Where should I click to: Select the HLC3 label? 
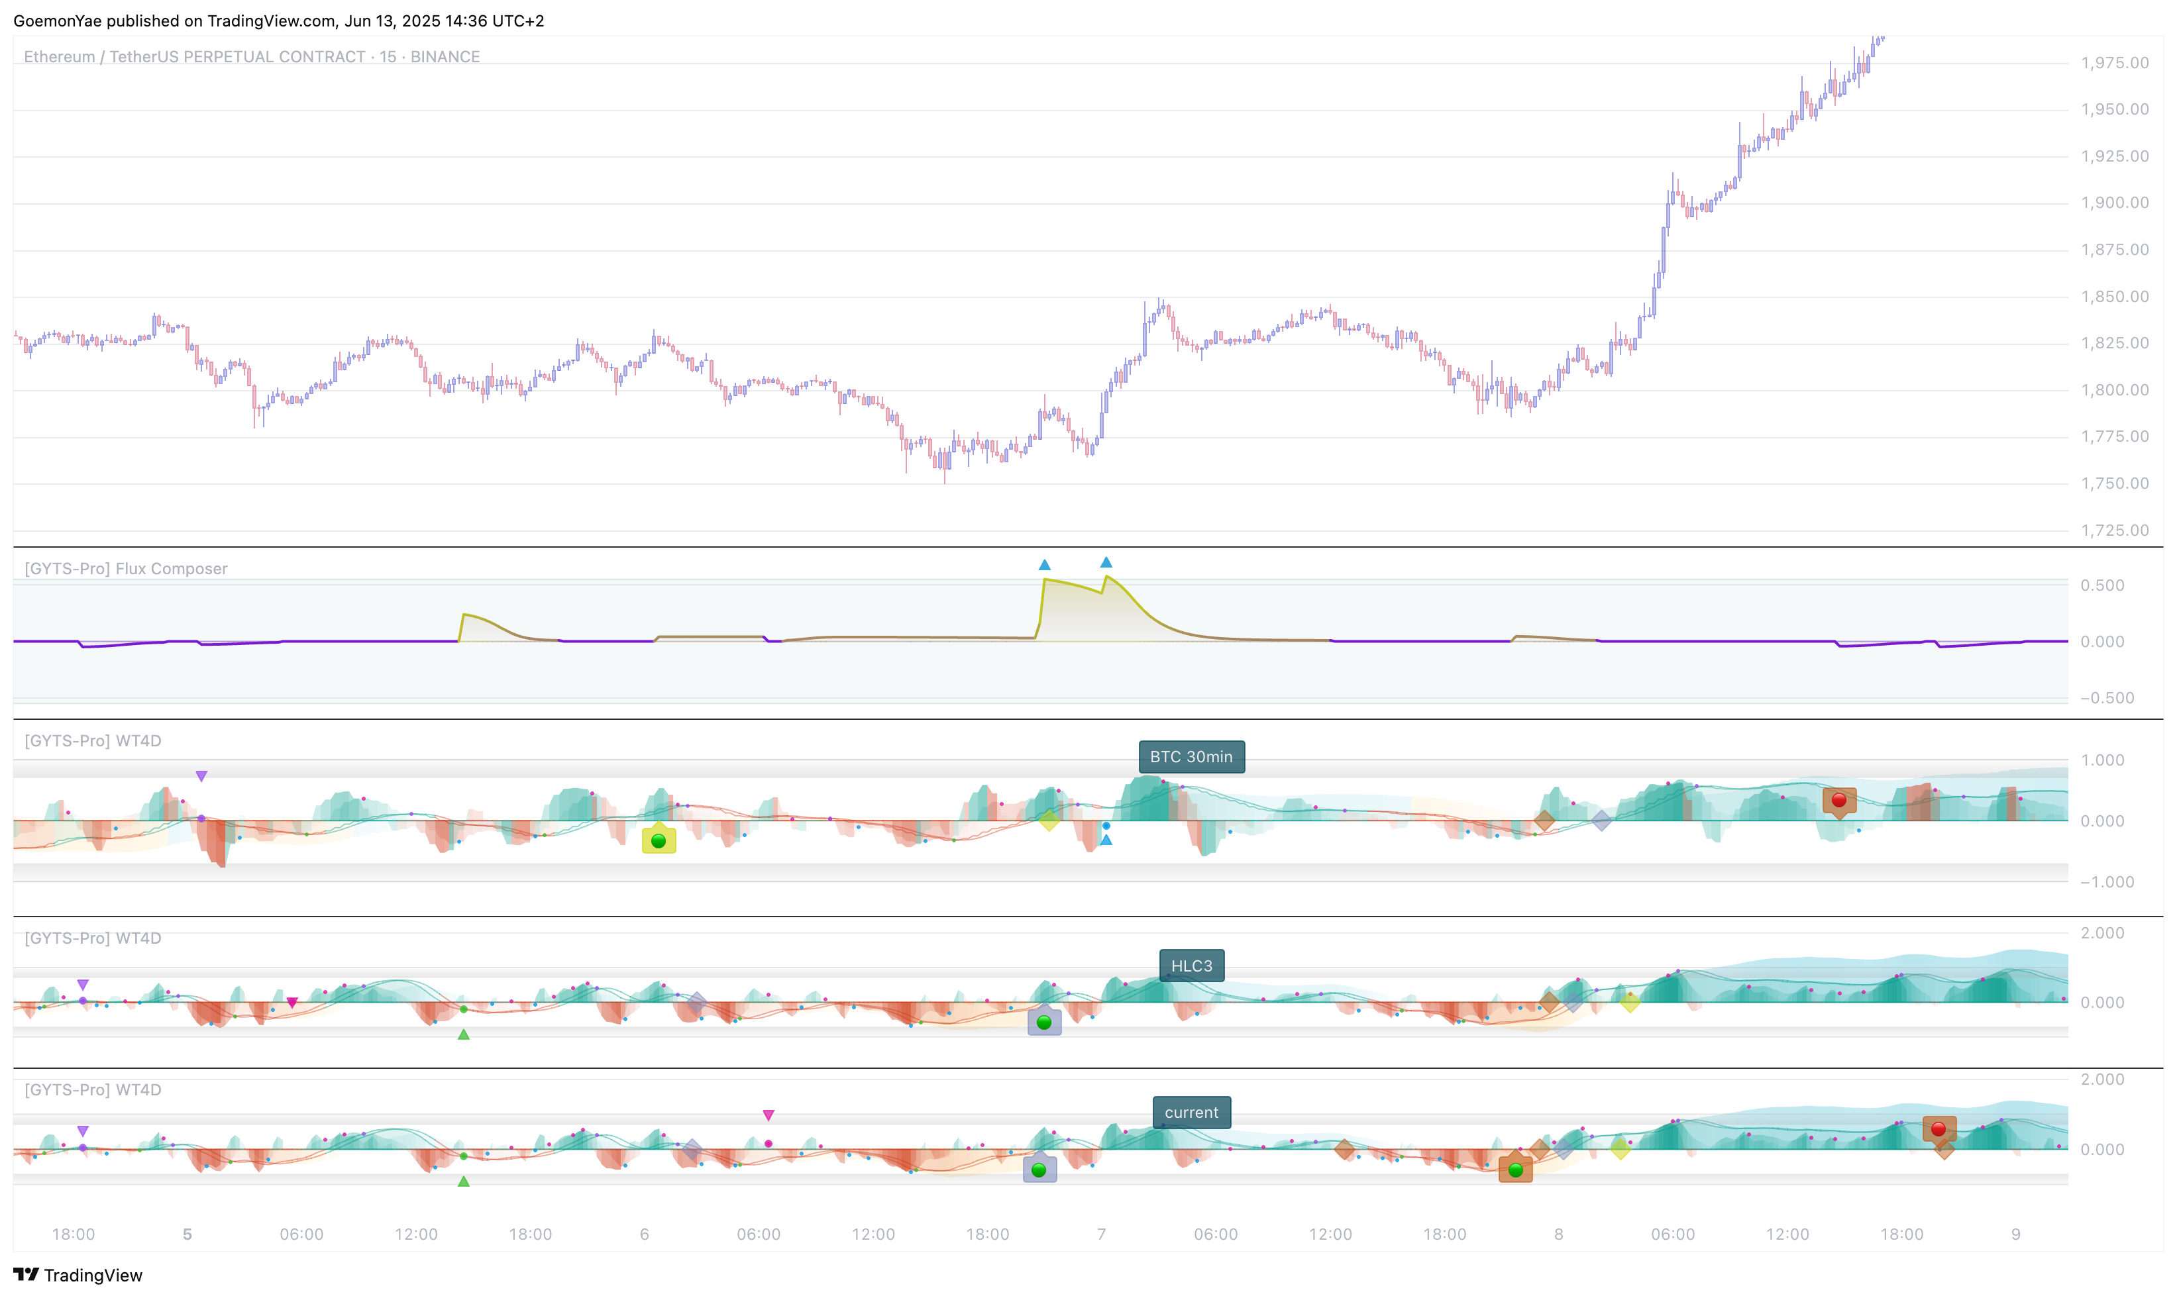click(1191, 966)
